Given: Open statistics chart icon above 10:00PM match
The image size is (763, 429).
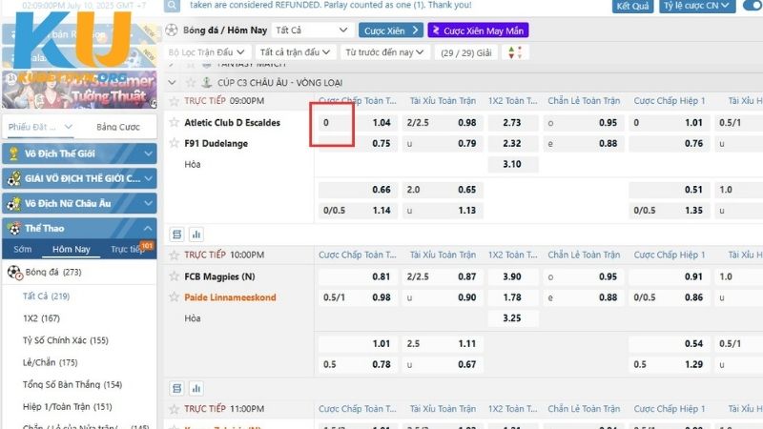Looking at the screenshot, I should click(196, 233).
